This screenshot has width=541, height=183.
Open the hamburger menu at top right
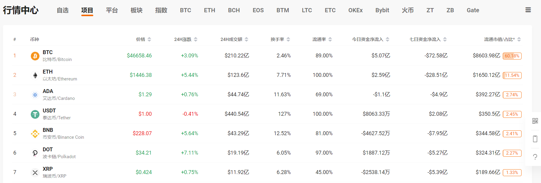528,10
